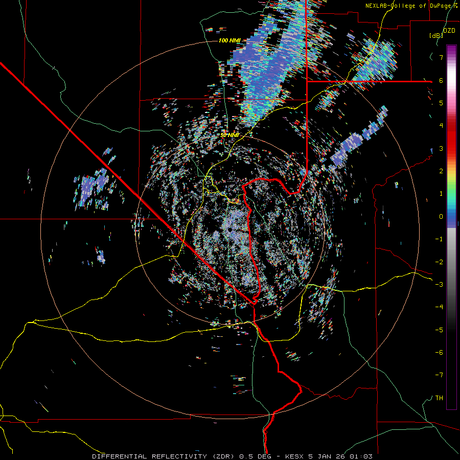Click the 'DZD' product label
The width and height of the screenshot is (460, 460).
tap(449, 30)
